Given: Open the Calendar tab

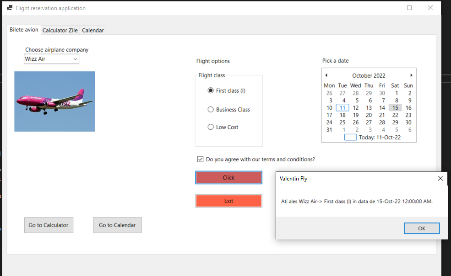Looking at the screenshot, I should [x=92, y=30].
